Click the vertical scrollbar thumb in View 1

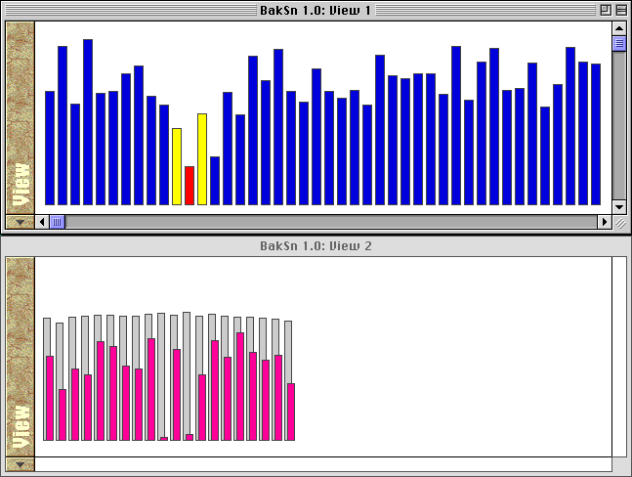click(618, 43)
